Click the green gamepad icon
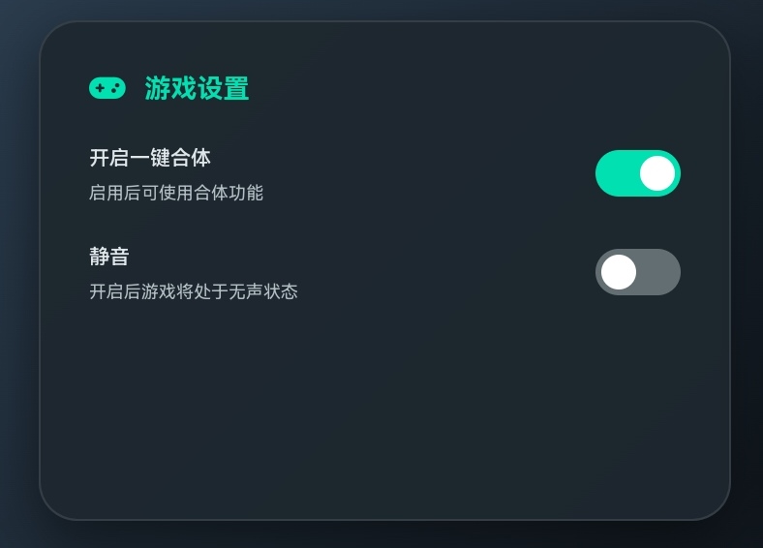The height and width of the screenshot is (548, 763). pos(107,88)
